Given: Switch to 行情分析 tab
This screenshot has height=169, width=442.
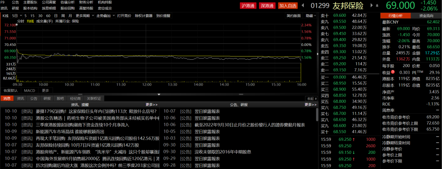Looking at the screenshot, I should point(395,16).
